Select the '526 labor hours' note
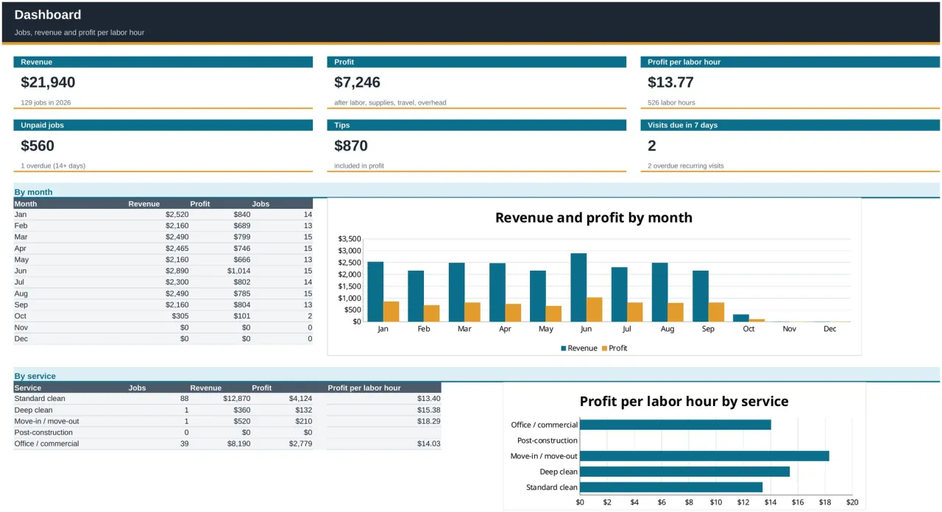The width and height of the screenshot is (942, 512). 671,103
